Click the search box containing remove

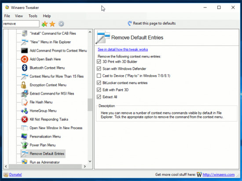21,24
